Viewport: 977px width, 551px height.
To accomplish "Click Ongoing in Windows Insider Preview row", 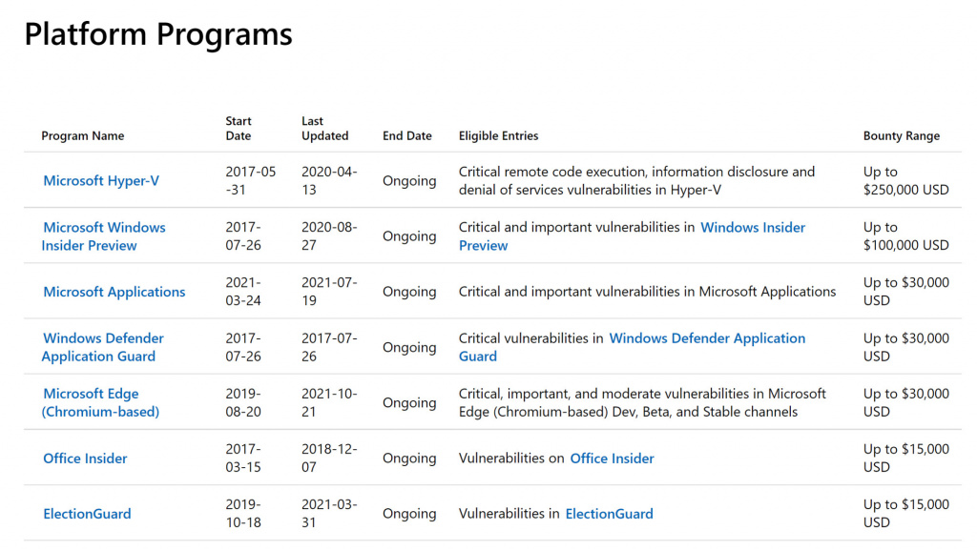I will point(409,236).
